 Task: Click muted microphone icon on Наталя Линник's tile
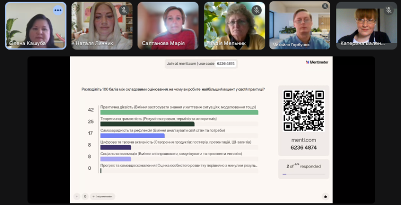click(x=124, y=10)
